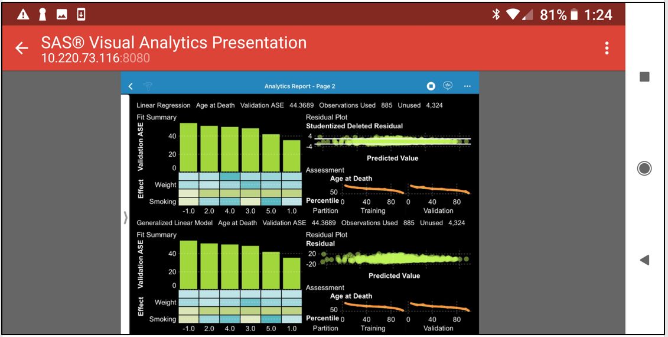Go back using the report's blue header chevron
This screenshot has height=337, width=668.
point(131,86)
